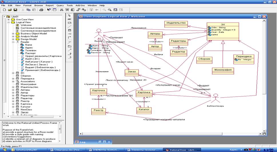Choose the Package tool in diagram toolbox

click(x=69, y=46)
